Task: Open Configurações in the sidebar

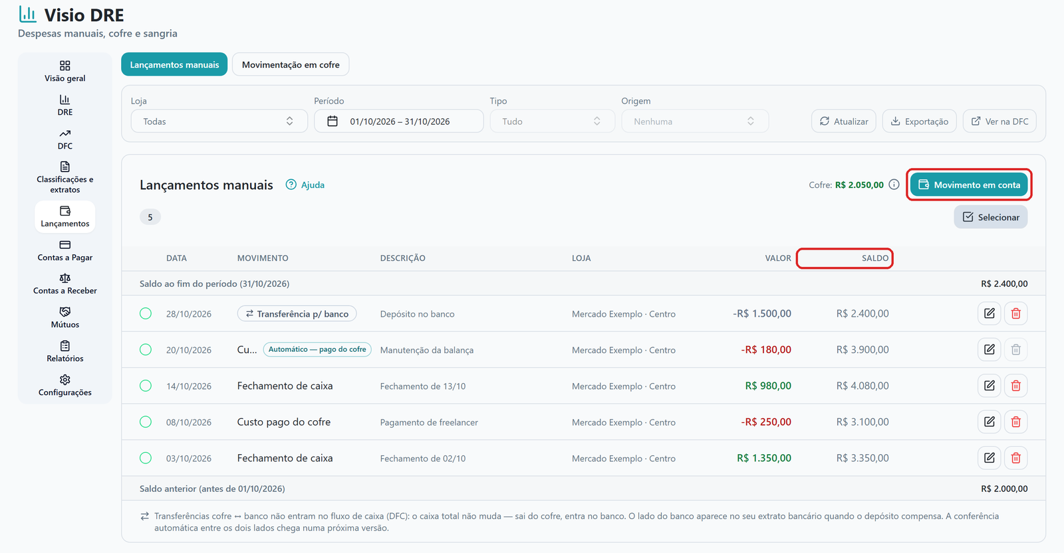Action: (x=65, y=385)
